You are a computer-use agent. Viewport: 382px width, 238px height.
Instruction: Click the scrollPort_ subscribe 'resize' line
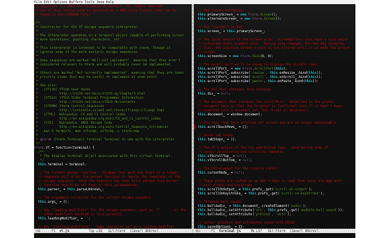click(260, 73)
